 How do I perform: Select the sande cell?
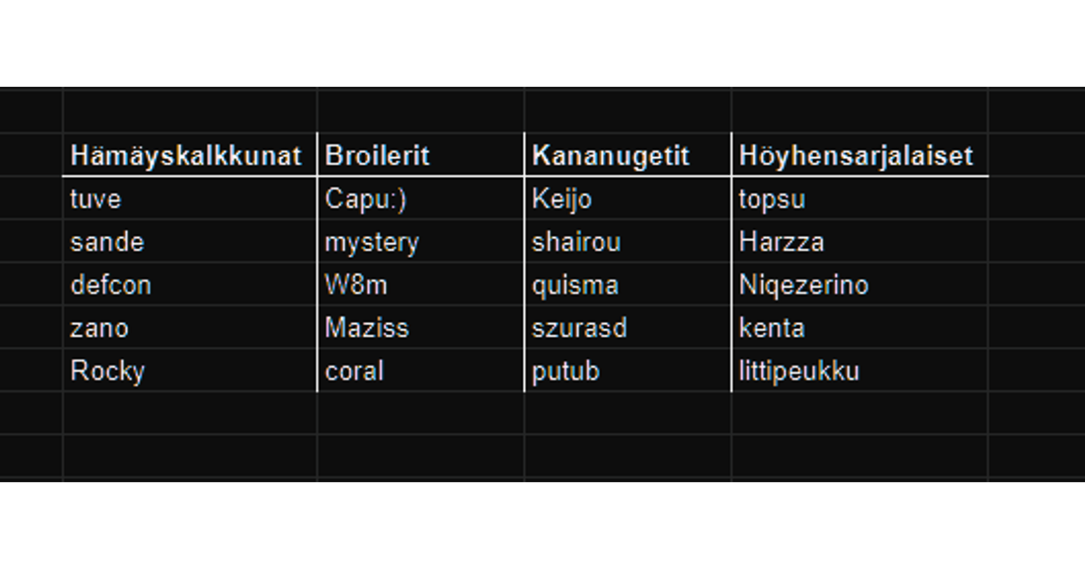(x=107, y=243)
